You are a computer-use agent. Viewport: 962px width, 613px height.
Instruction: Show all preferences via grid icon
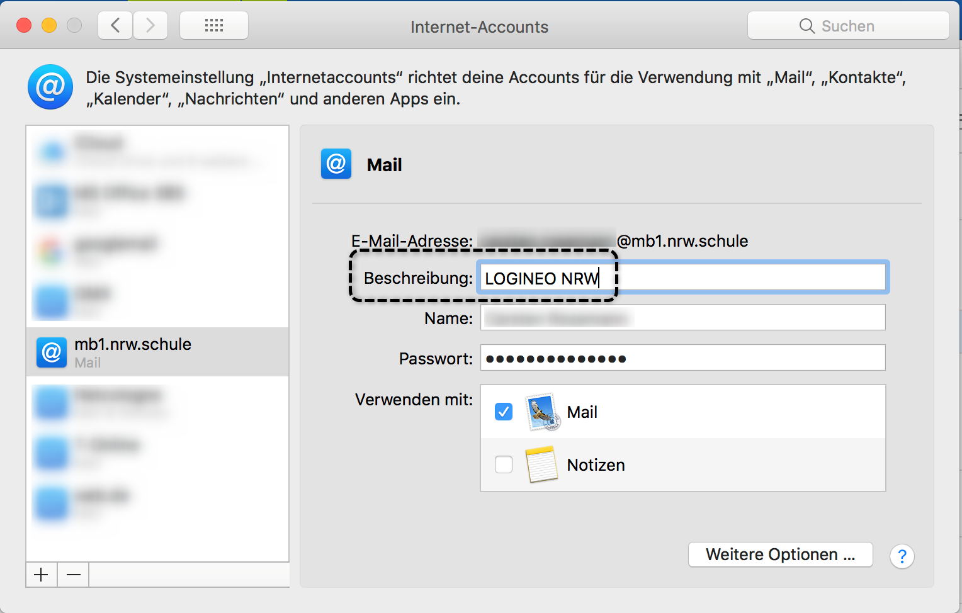coord(214,26)
